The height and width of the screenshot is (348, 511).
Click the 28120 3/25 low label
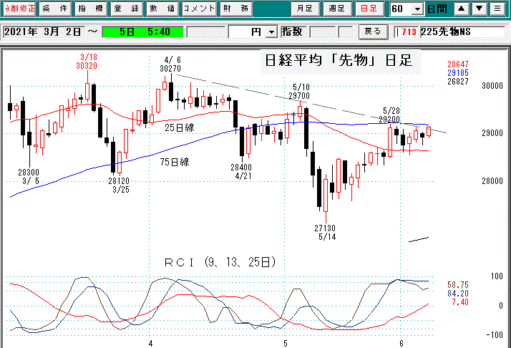(x=119, y=185)
